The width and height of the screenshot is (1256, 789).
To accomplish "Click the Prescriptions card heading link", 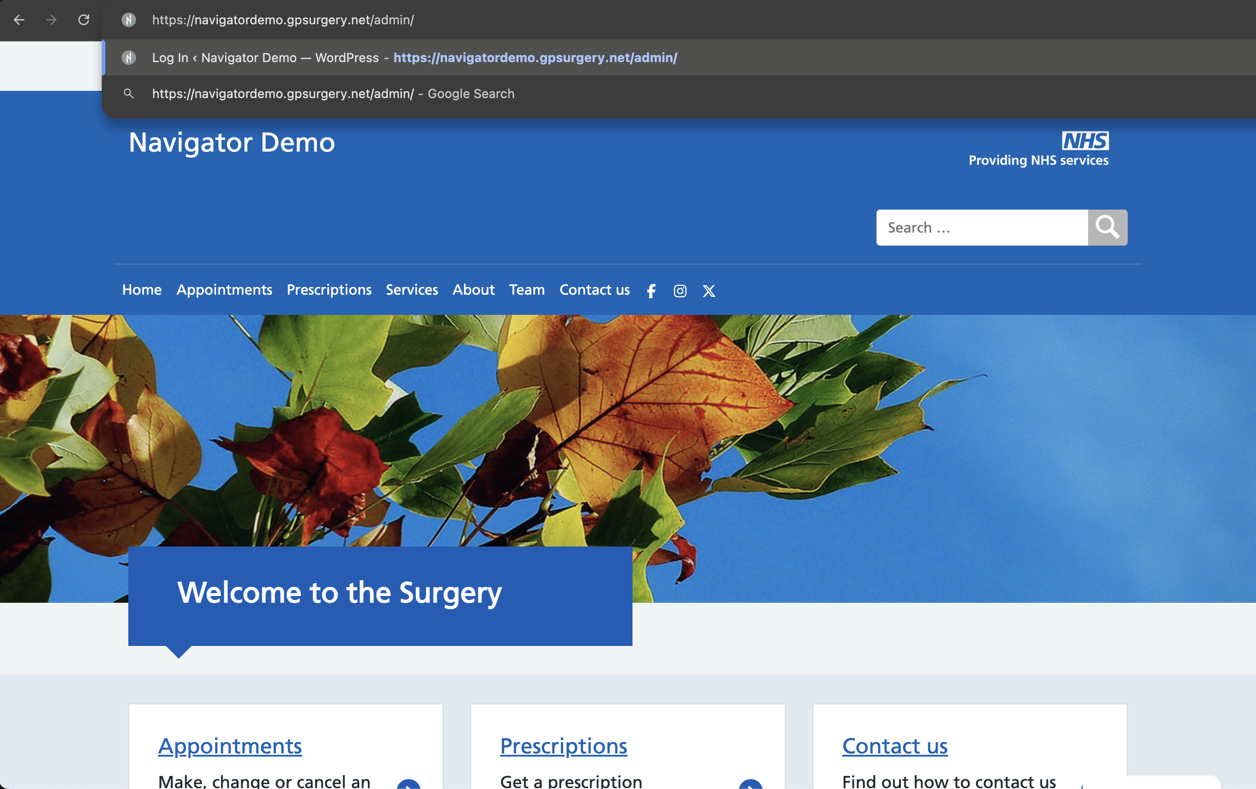I will (x=563, y=746).
